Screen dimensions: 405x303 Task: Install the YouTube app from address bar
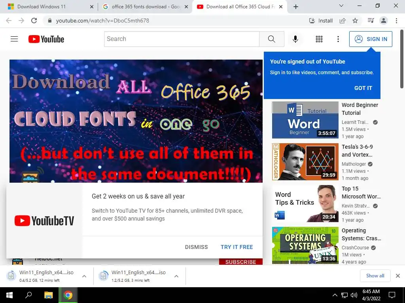(x=321, y=21)
